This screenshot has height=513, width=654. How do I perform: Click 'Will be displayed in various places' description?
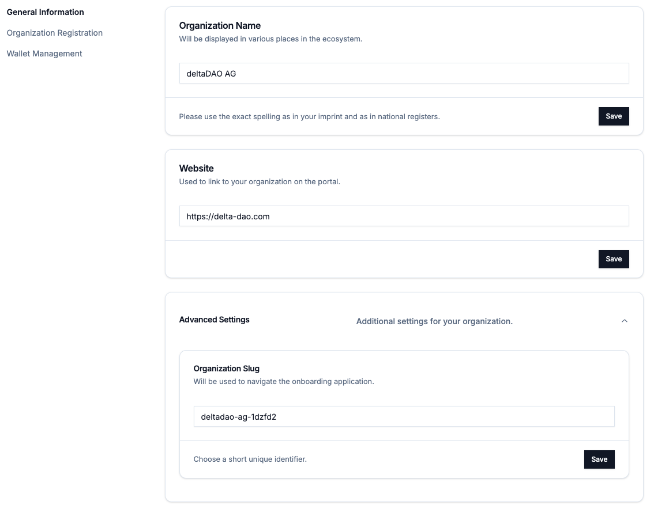pos(270,39)
